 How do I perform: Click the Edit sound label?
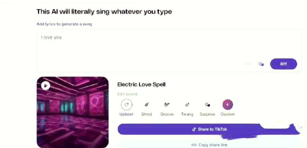pos(127,94)
